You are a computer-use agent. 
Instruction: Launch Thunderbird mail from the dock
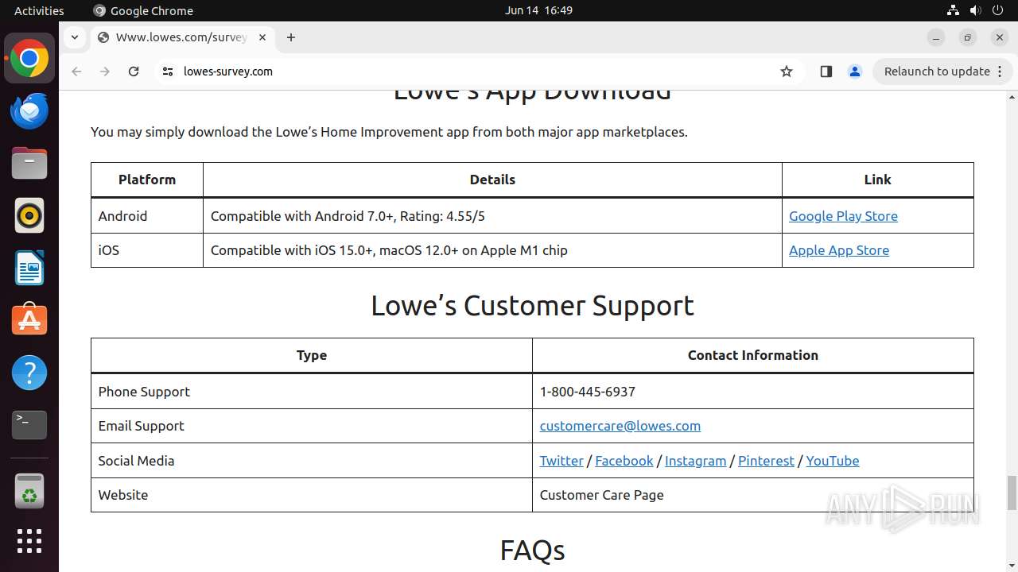click(29, 111)
